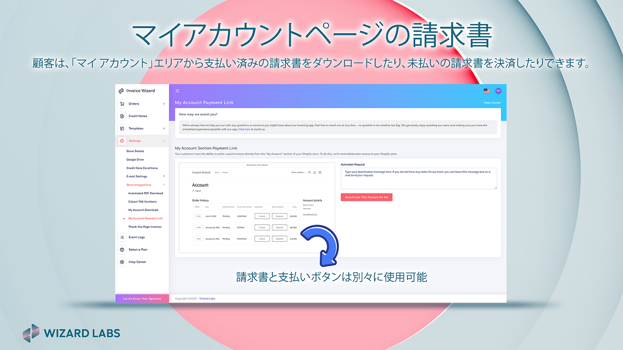Collapse the Settings menu chevron
Image resolution: width=623 pixels, height=350 pixels.
164,141
